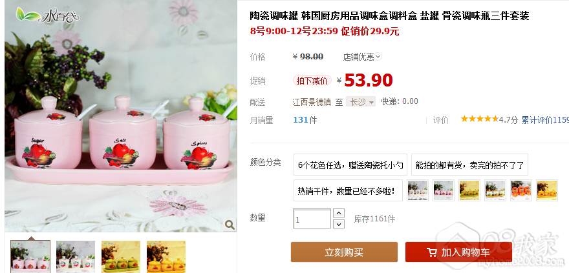Click the magnifier zoom icon on product image
Image resolution: width=569 pixels, height=273 pixels.
[230, 225]
